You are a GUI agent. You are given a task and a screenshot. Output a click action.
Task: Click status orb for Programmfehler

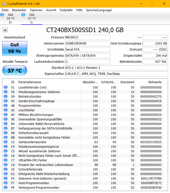click(x=6, y=105)
